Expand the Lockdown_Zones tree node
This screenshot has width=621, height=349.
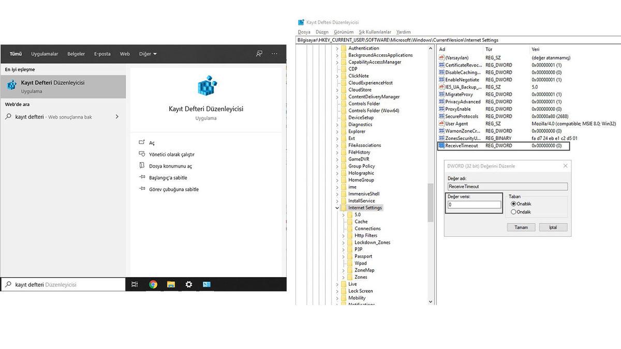[344, 242]
